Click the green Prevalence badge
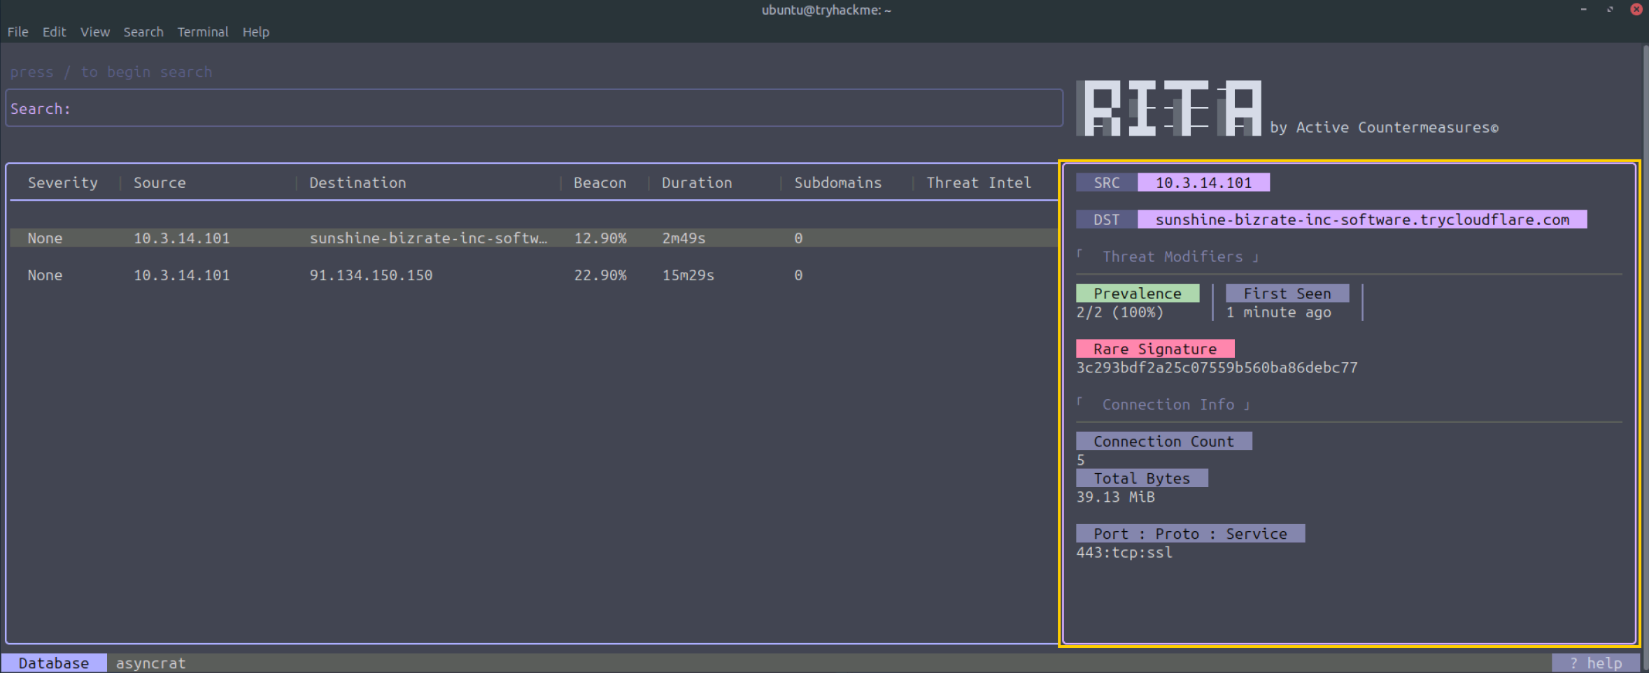This screenshot has height=673, width=1649. [x=1137, y=294]
